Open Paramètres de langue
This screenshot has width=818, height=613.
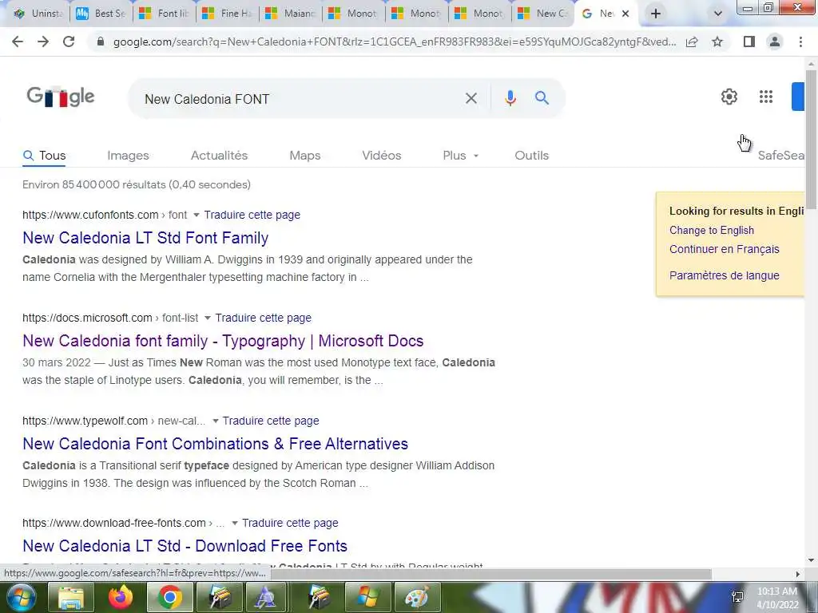tap(724, 275)
